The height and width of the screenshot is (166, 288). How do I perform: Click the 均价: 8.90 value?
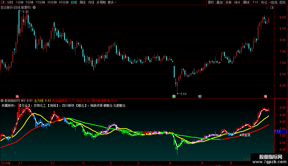[83, 101]
